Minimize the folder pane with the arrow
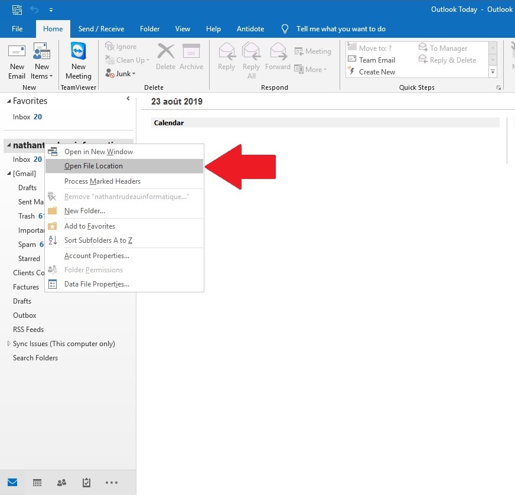Viewport: 515px width, 495px height. [128, 98]
